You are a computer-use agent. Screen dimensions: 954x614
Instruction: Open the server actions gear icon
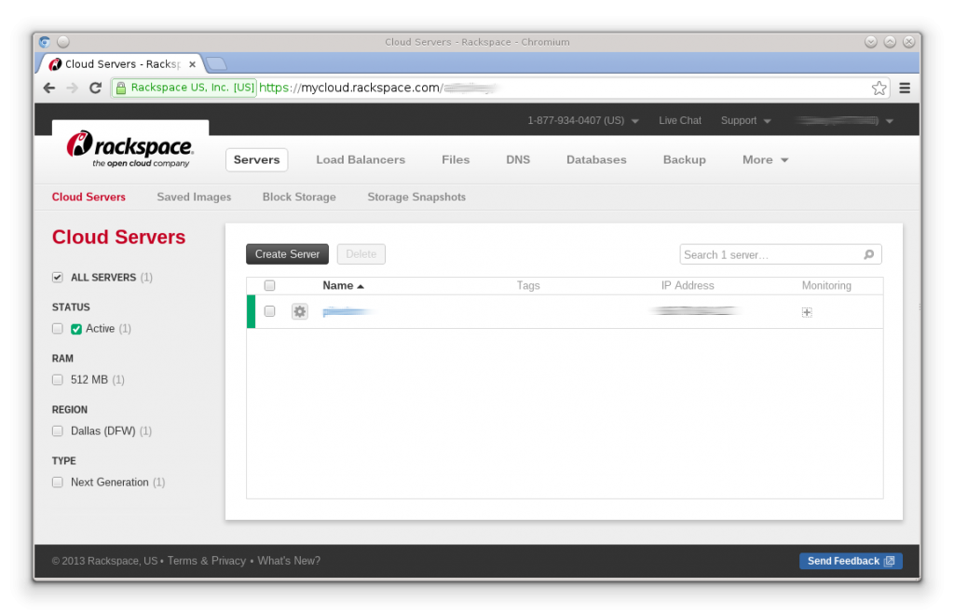[x=299, y=311]
